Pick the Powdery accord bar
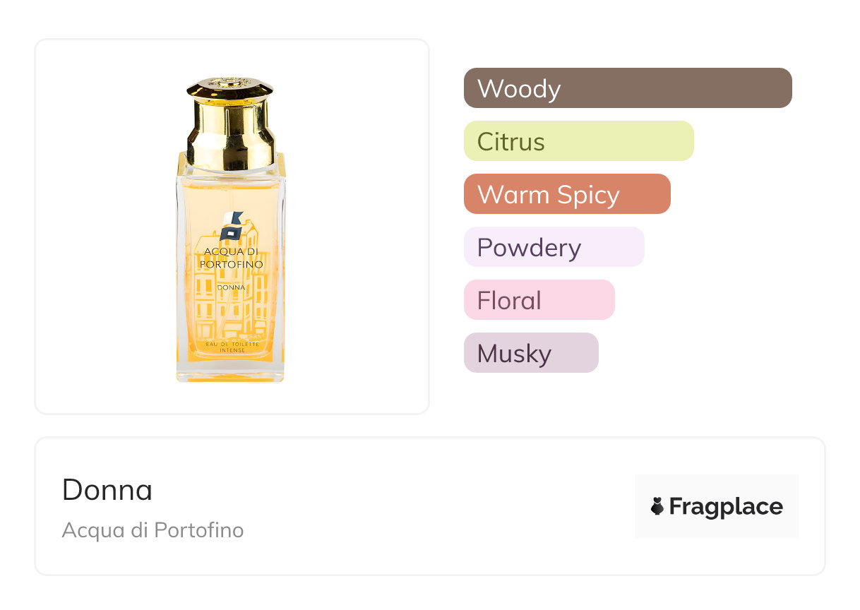 (554, 247)
